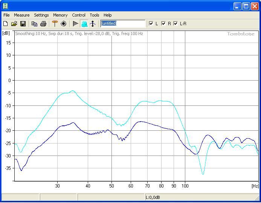Viewport: 261px width, 203px height.
Task: Open the Tools menu
Action: point(95,15)
